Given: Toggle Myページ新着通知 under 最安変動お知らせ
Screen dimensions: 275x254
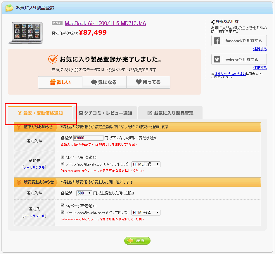Looking at the screenshot, I should (63, 205).
